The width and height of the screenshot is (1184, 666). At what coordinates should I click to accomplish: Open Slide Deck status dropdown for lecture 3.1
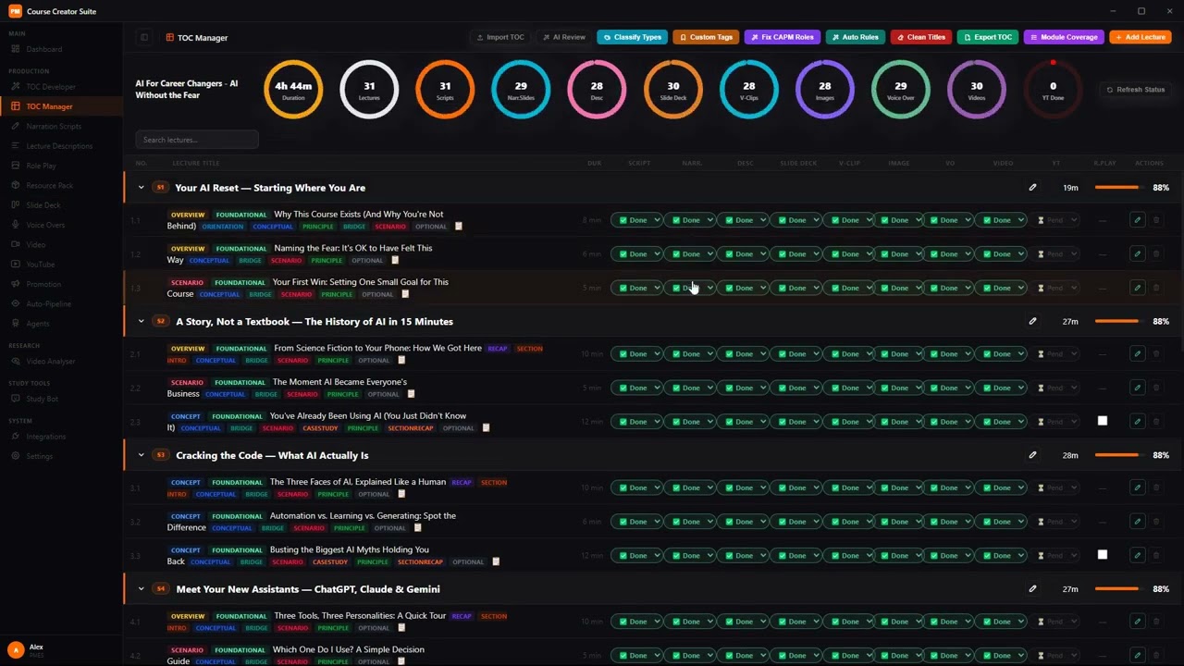[x=795, y=488]
